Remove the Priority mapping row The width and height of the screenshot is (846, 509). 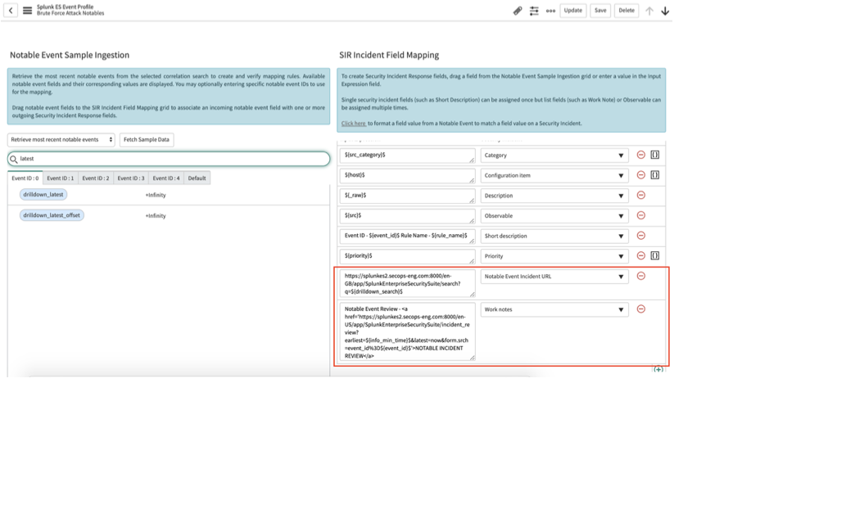click(641, 255)
